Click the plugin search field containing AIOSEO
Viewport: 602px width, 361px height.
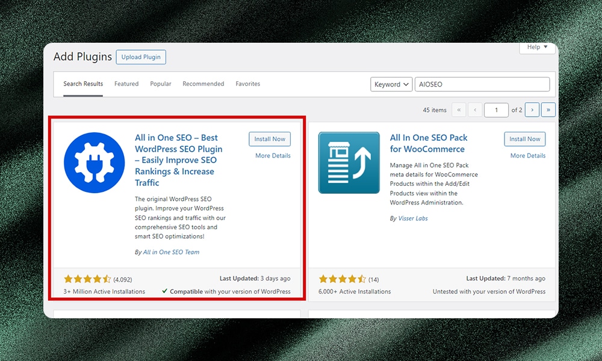click(482, 84)
